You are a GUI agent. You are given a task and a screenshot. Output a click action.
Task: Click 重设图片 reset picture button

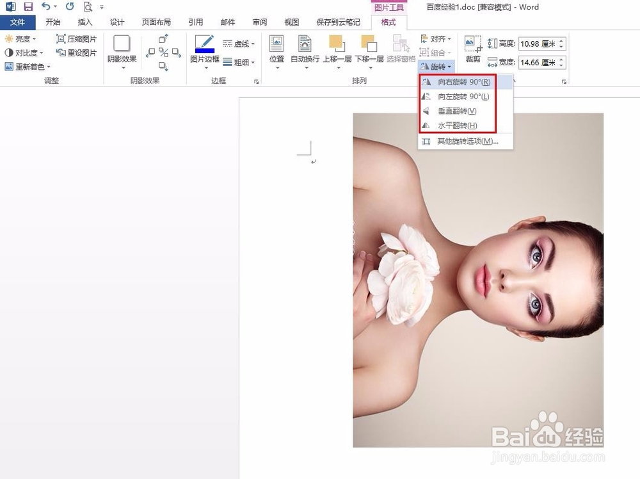point(76,53)
